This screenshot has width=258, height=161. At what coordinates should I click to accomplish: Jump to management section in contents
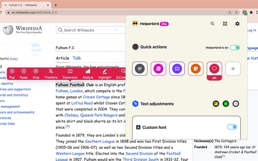[x=10, y=107]
